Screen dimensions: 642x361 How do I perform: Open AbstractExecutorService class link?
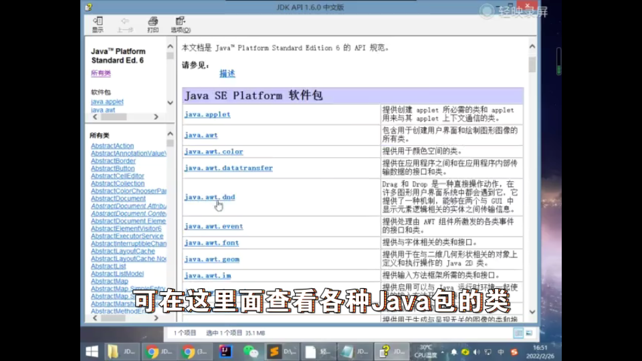[x=127, y=236]
